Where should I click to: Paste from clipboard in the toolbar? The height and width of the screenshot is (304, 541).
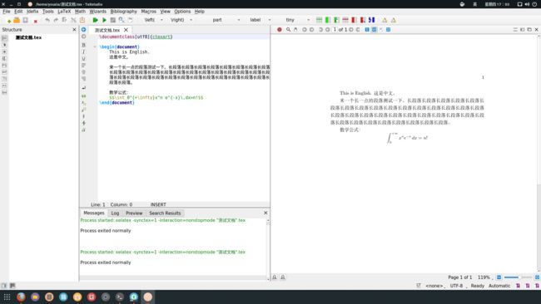82,20
